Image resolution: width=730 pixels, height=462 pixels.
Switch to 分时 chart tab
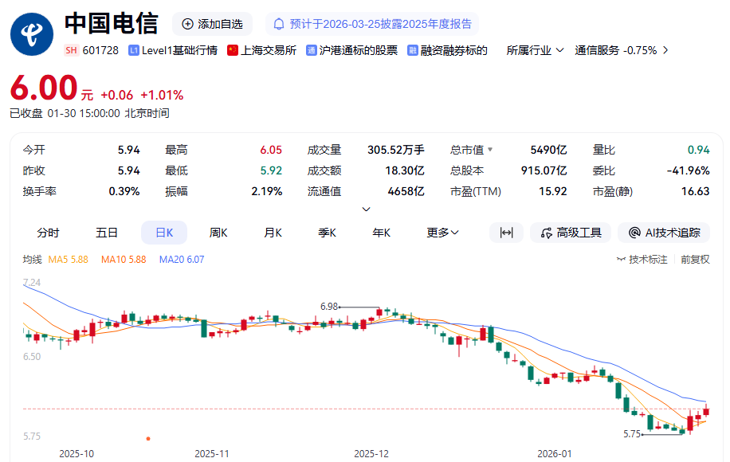(48, 233)
